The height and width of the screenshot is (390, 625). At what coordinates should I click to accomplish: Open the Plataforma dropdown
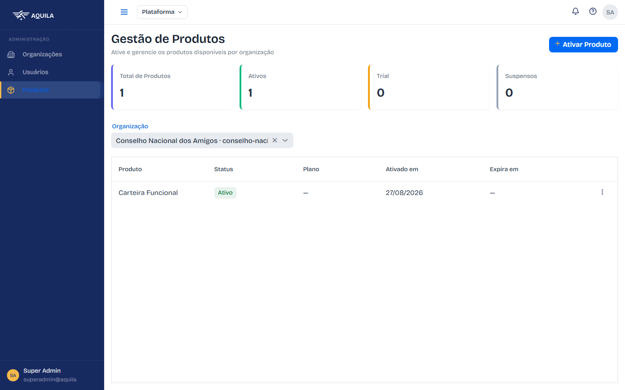click(162, 12)
